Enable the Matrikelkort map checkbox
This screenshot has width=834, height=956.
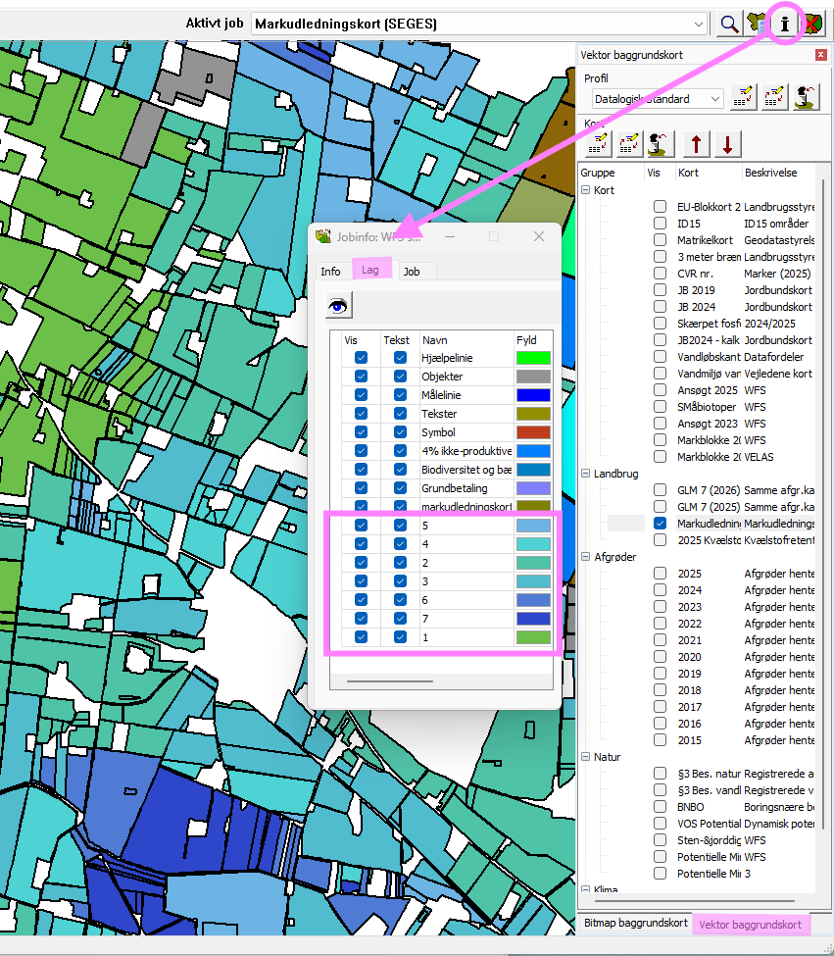[x=661, y=240]
